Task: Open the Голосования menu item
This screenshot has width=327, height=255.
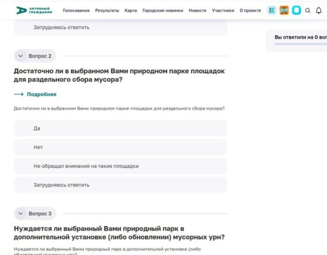Action: 76,11
